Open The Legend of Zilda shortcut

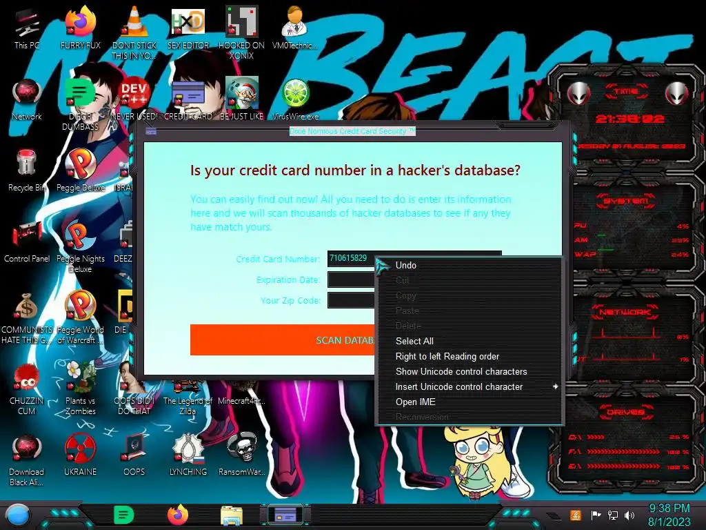tap(188, 397)
